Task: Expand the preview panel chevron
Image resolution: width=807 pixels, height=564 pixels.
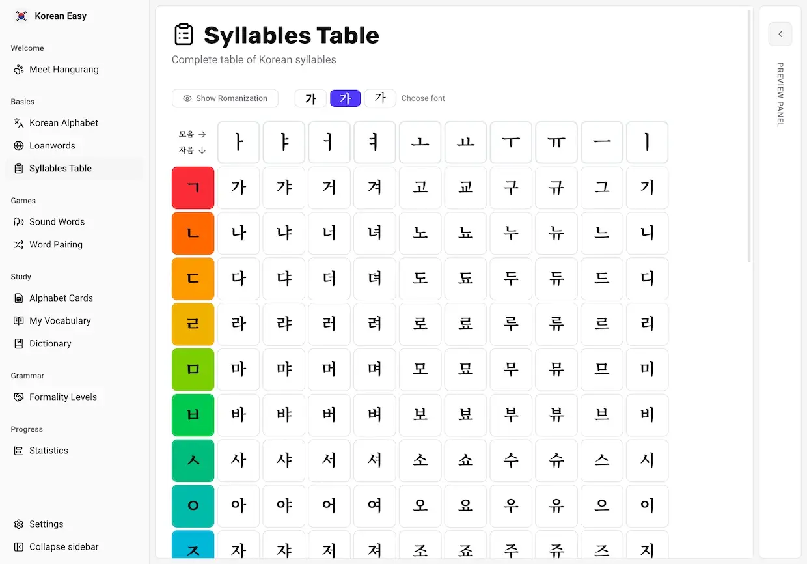Action: [x=780, y=34]
